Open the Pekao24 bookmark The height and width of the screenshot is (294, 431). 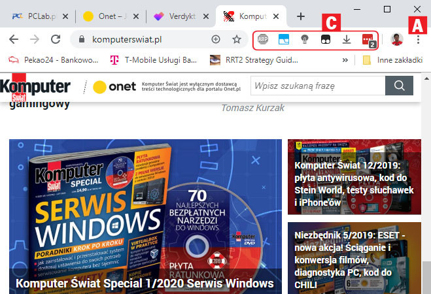(x=54, y=60)
